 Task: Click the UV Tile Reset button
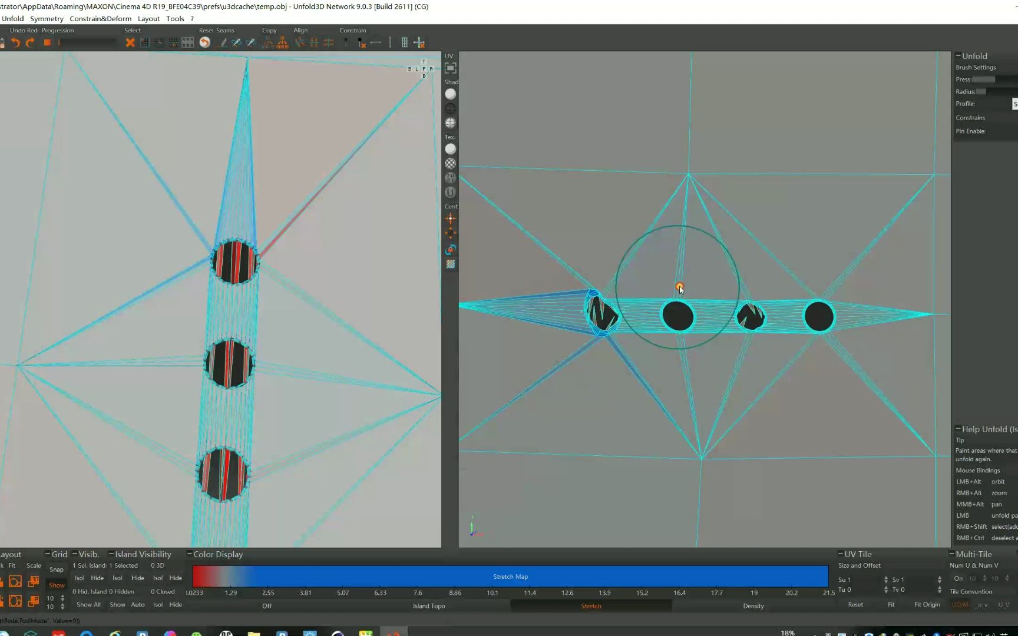tap(855, 605)
